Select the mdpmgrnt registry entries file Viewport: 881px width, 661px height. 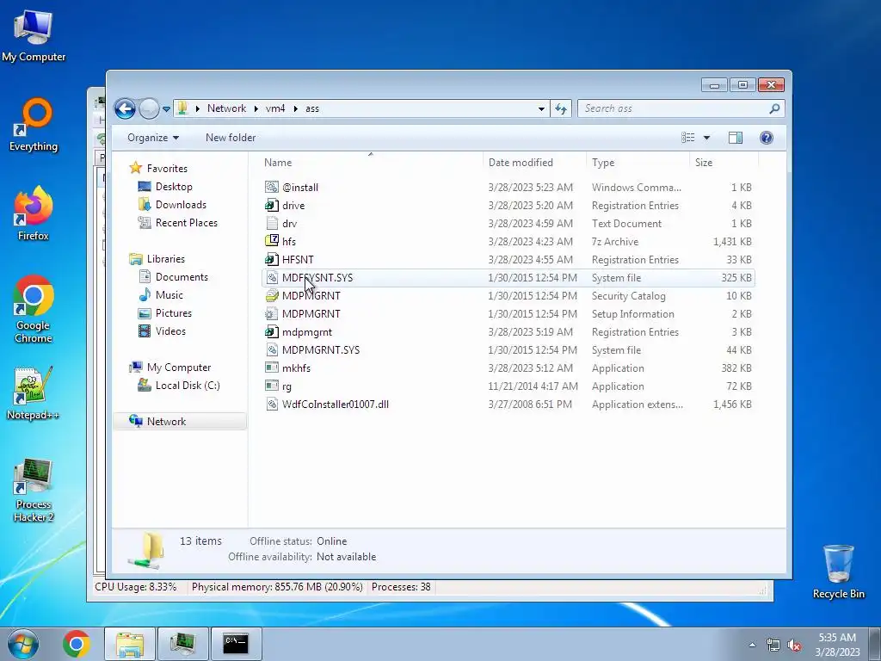tap(508, 331)
